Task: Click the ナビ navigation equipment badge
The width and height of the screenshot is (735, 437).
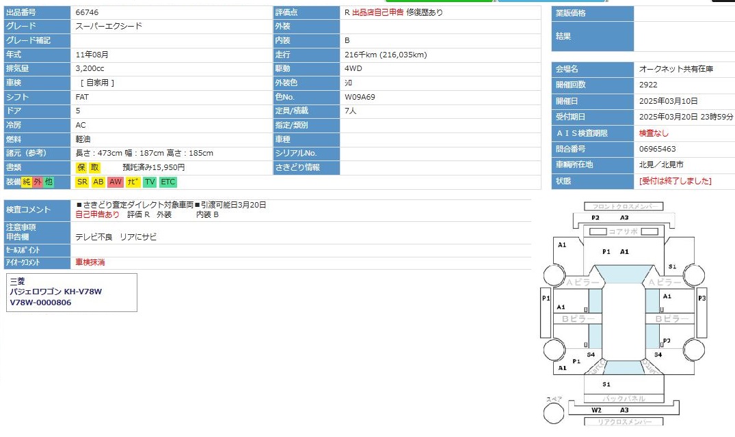Action: [x=133, y=182]
